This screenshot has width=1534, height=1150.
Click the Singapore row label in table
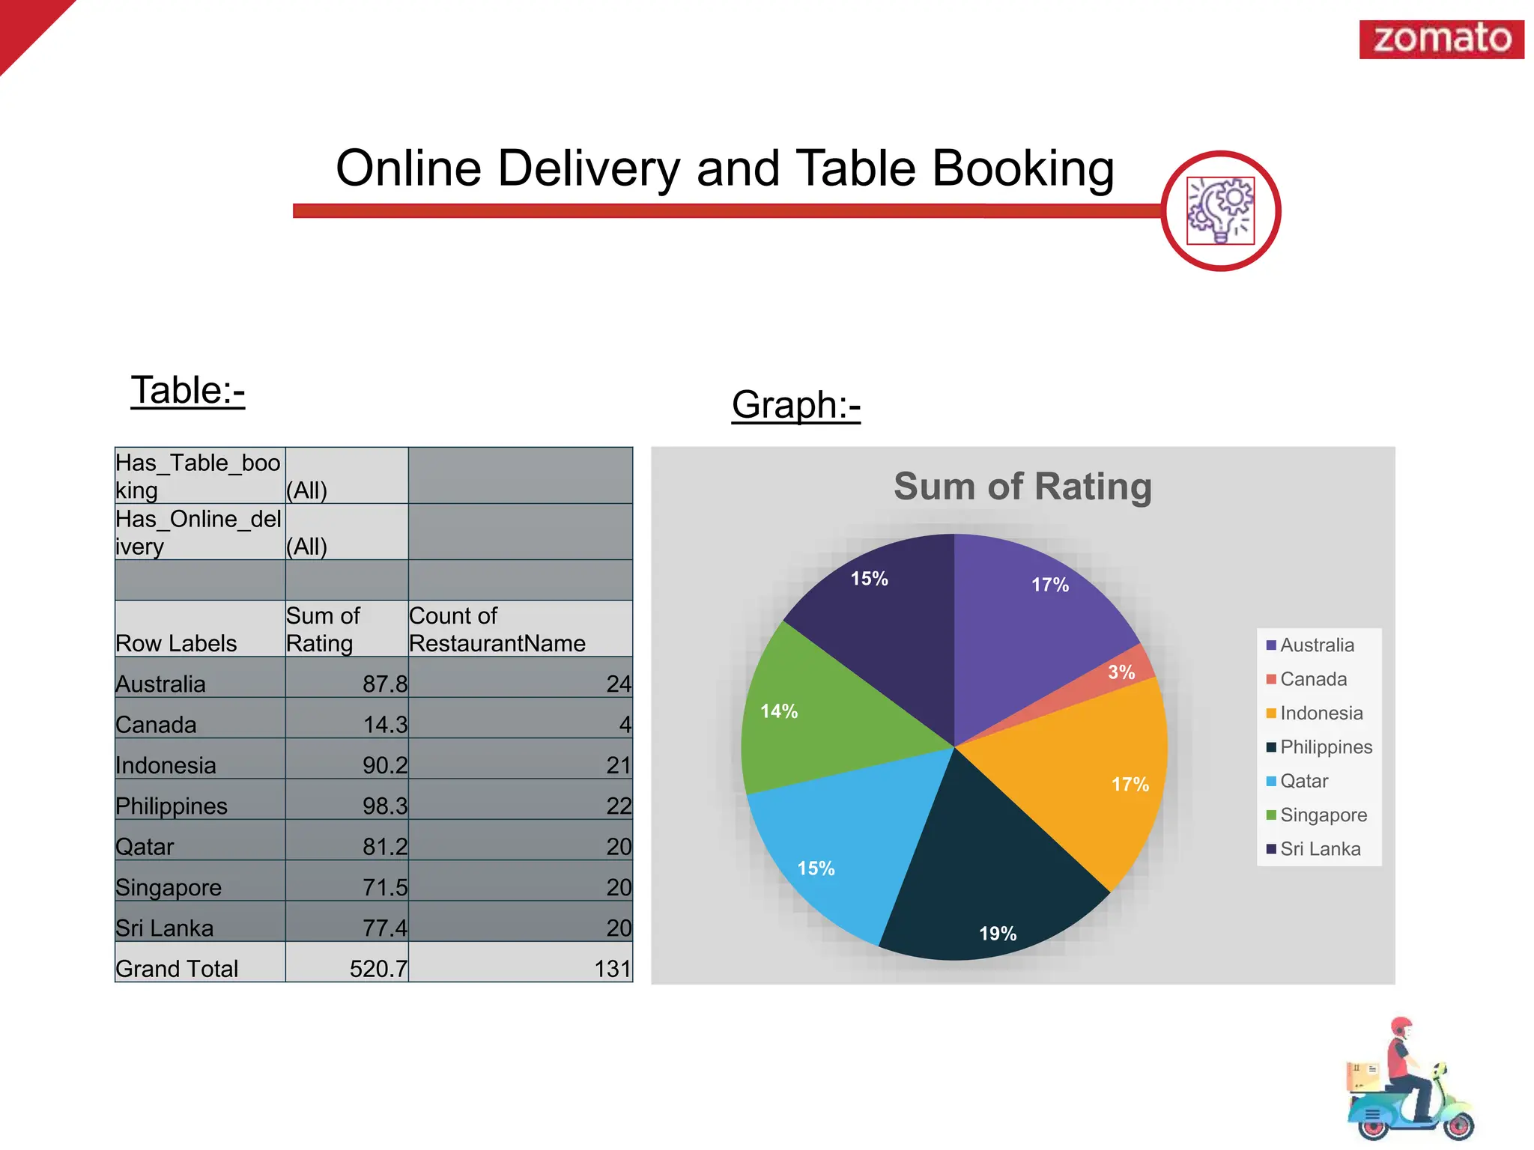tap(200, 881)
